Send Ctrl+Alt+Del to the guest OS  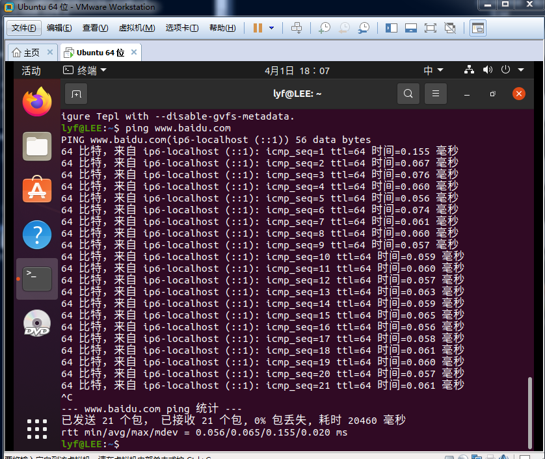(297, 27)
